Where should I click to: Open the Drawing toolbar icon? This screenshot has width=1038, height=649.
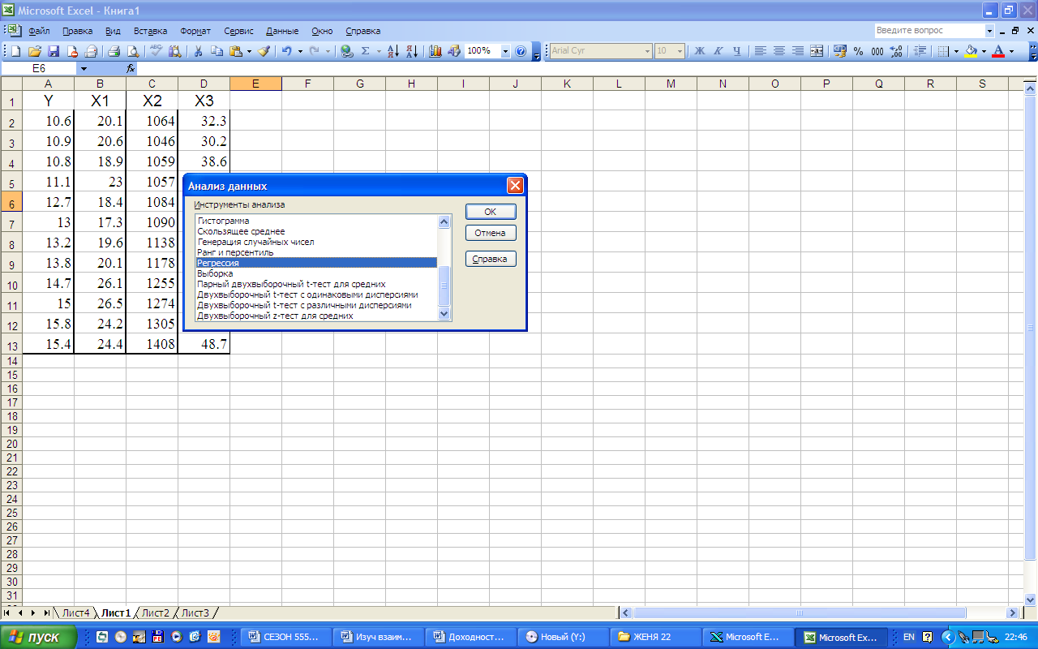(453, 51)
